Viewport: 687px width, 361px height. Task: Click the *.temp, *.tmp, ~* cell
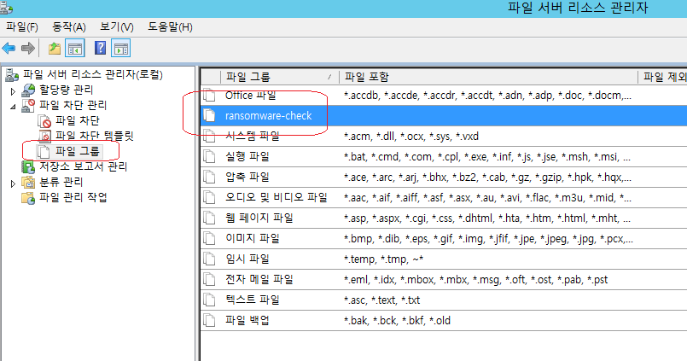(x=383, y=259)
